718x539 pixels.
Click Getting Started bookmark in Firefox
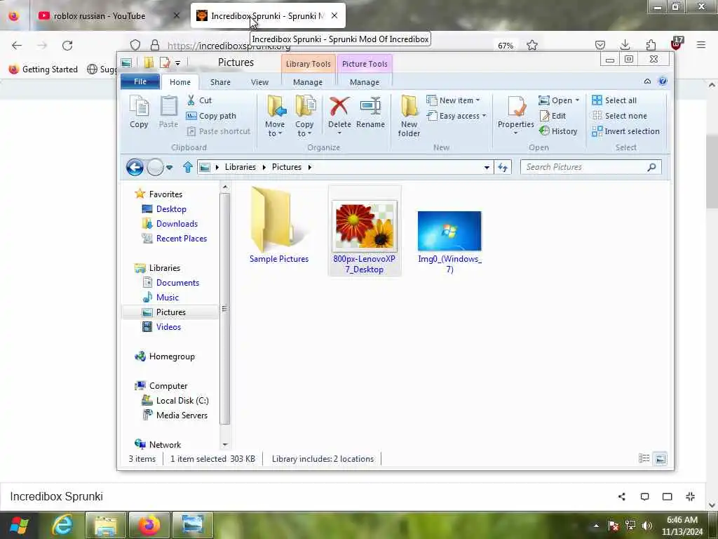[x=43, y=69]
